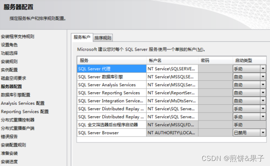The width and height of the screenshot is (270, 166).
Task: Select 安装规则 step in sidebar
Action: coord(9,61)
